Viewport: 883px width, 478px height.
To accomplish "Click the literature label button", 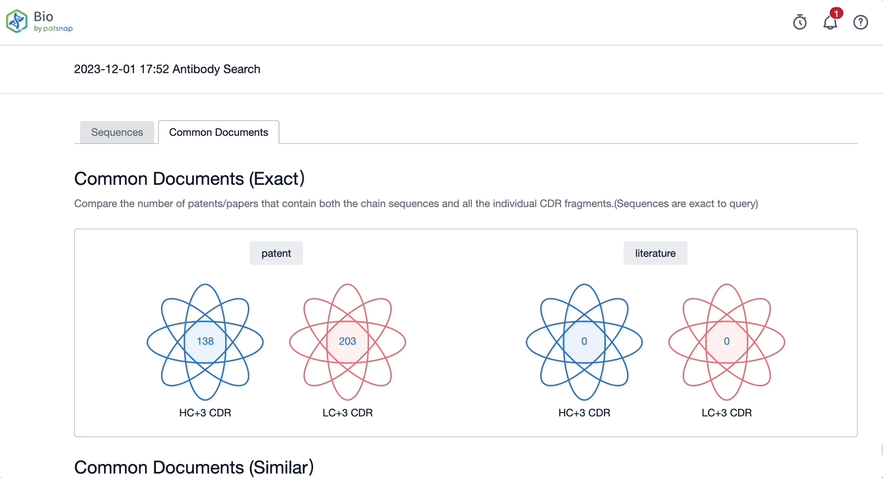I will pos(655,253).
